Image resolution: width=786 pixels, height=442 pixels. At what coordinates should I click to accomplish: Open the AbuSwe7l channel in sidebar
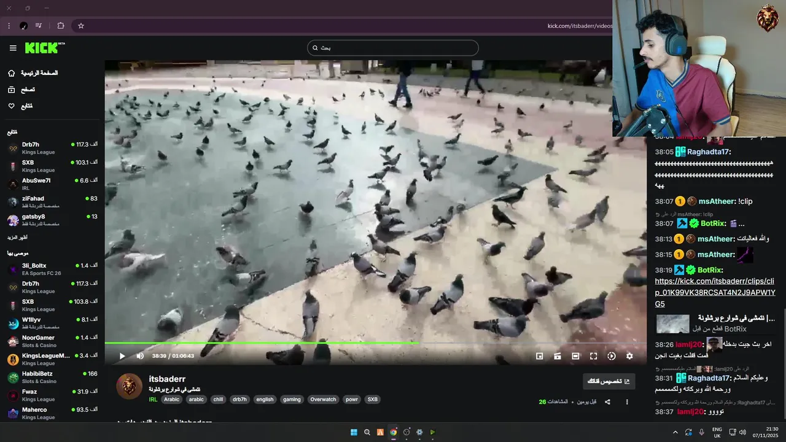click(x=52, y=184)
